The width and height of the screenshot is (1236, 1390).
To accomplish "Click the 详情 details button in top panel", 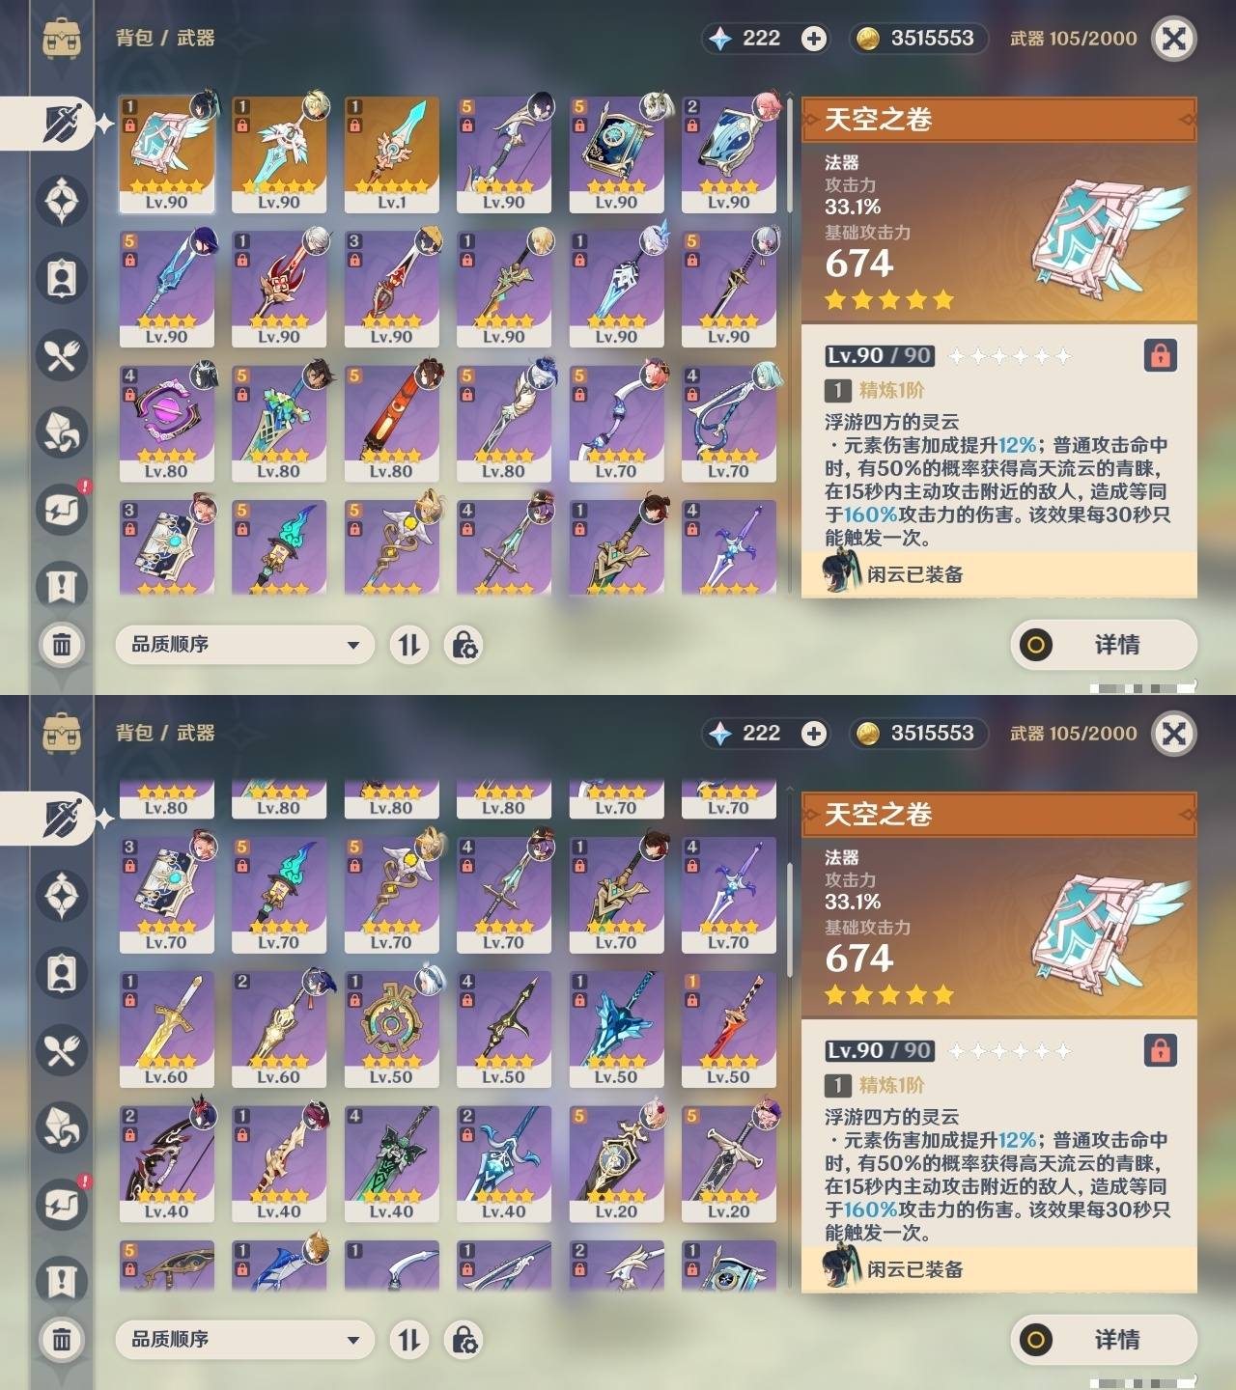I will coord(1104,645).
